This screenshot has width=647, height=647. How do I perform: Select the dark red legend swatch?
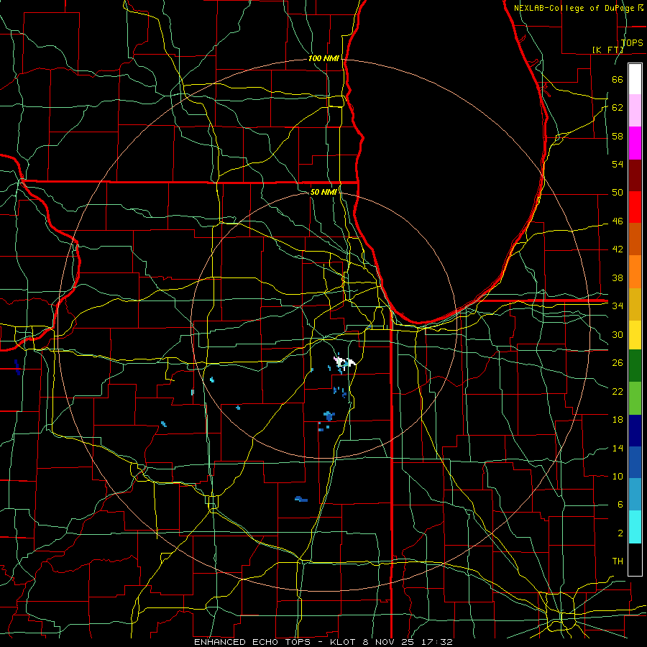pos(635,175)
